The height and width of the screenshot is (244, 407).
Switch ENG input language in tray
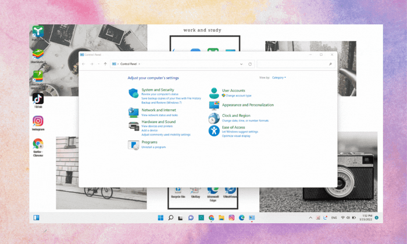[334, 218]
